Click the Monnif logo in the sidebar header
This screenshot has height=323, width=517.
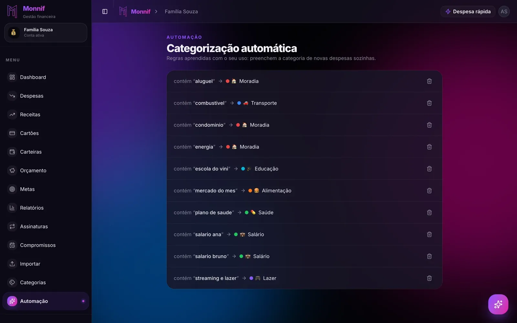12,12
